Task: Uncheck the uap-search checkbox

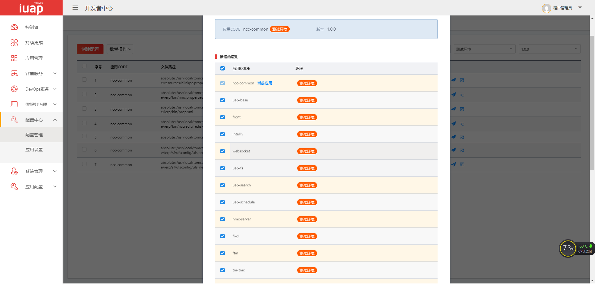Action: coord(223,185)
